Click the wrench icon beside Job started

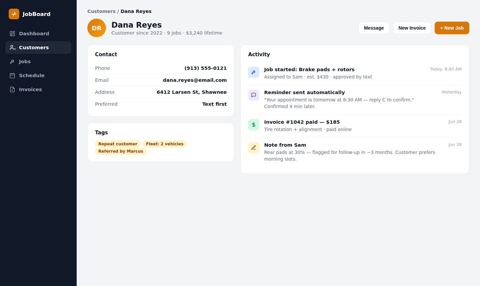pyautogui.click(x=254, y=72)
